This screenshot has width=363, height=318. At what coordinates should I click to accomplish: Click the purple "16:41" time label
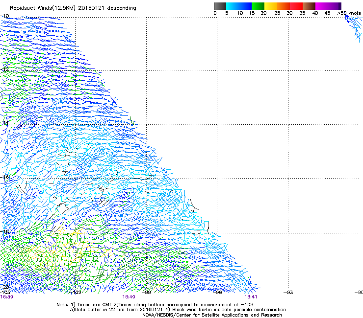[251, 297]
